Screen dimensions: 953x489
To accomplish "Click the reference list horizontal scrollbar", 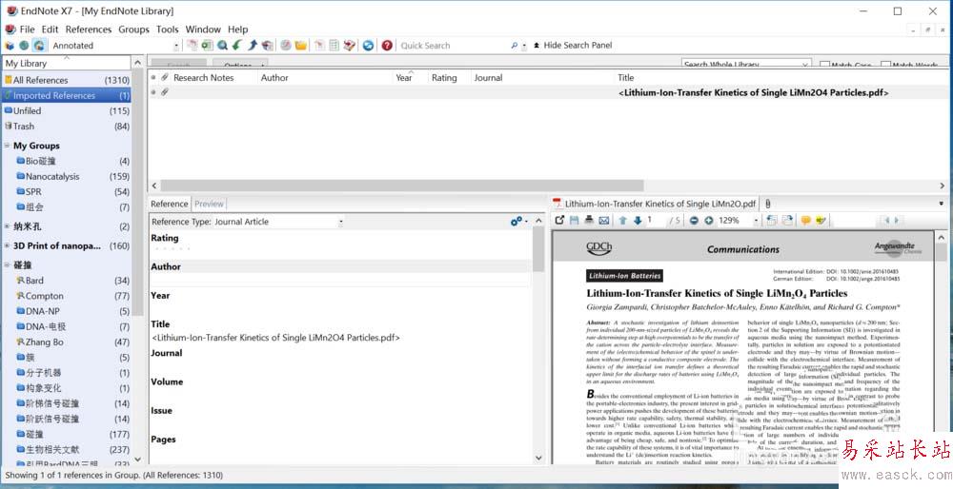I will click(x=401, y=186).
